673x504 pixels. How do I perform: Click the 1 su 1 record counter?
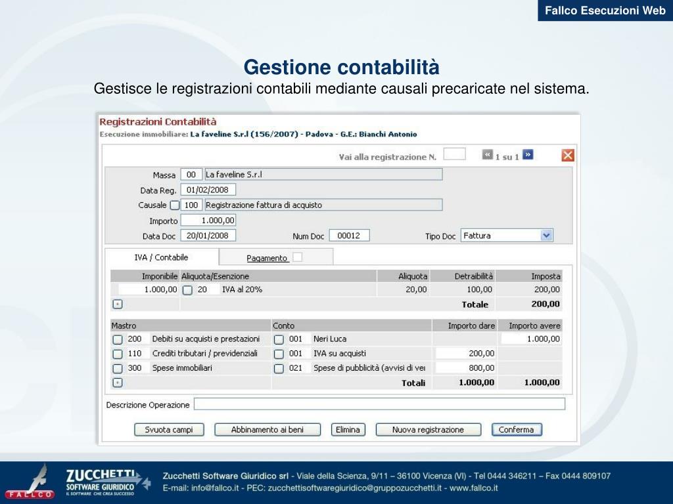point(507,157)
